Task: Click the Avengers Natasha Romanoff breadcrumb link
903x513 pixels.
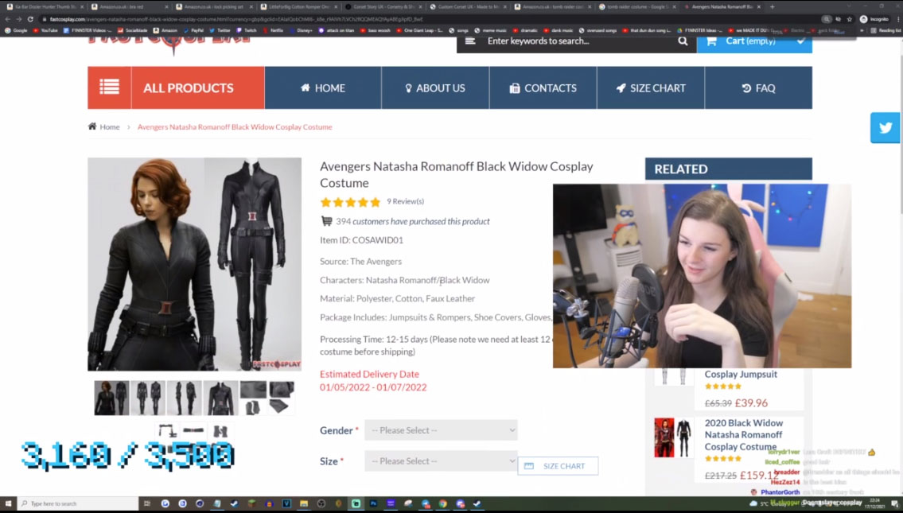Action: coord(235,126)
